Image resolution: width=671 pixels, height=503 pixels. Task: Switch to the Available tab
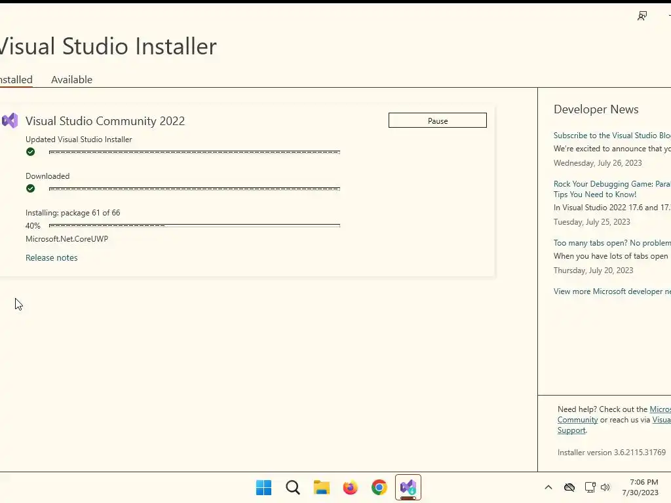(x=71, y=79)
